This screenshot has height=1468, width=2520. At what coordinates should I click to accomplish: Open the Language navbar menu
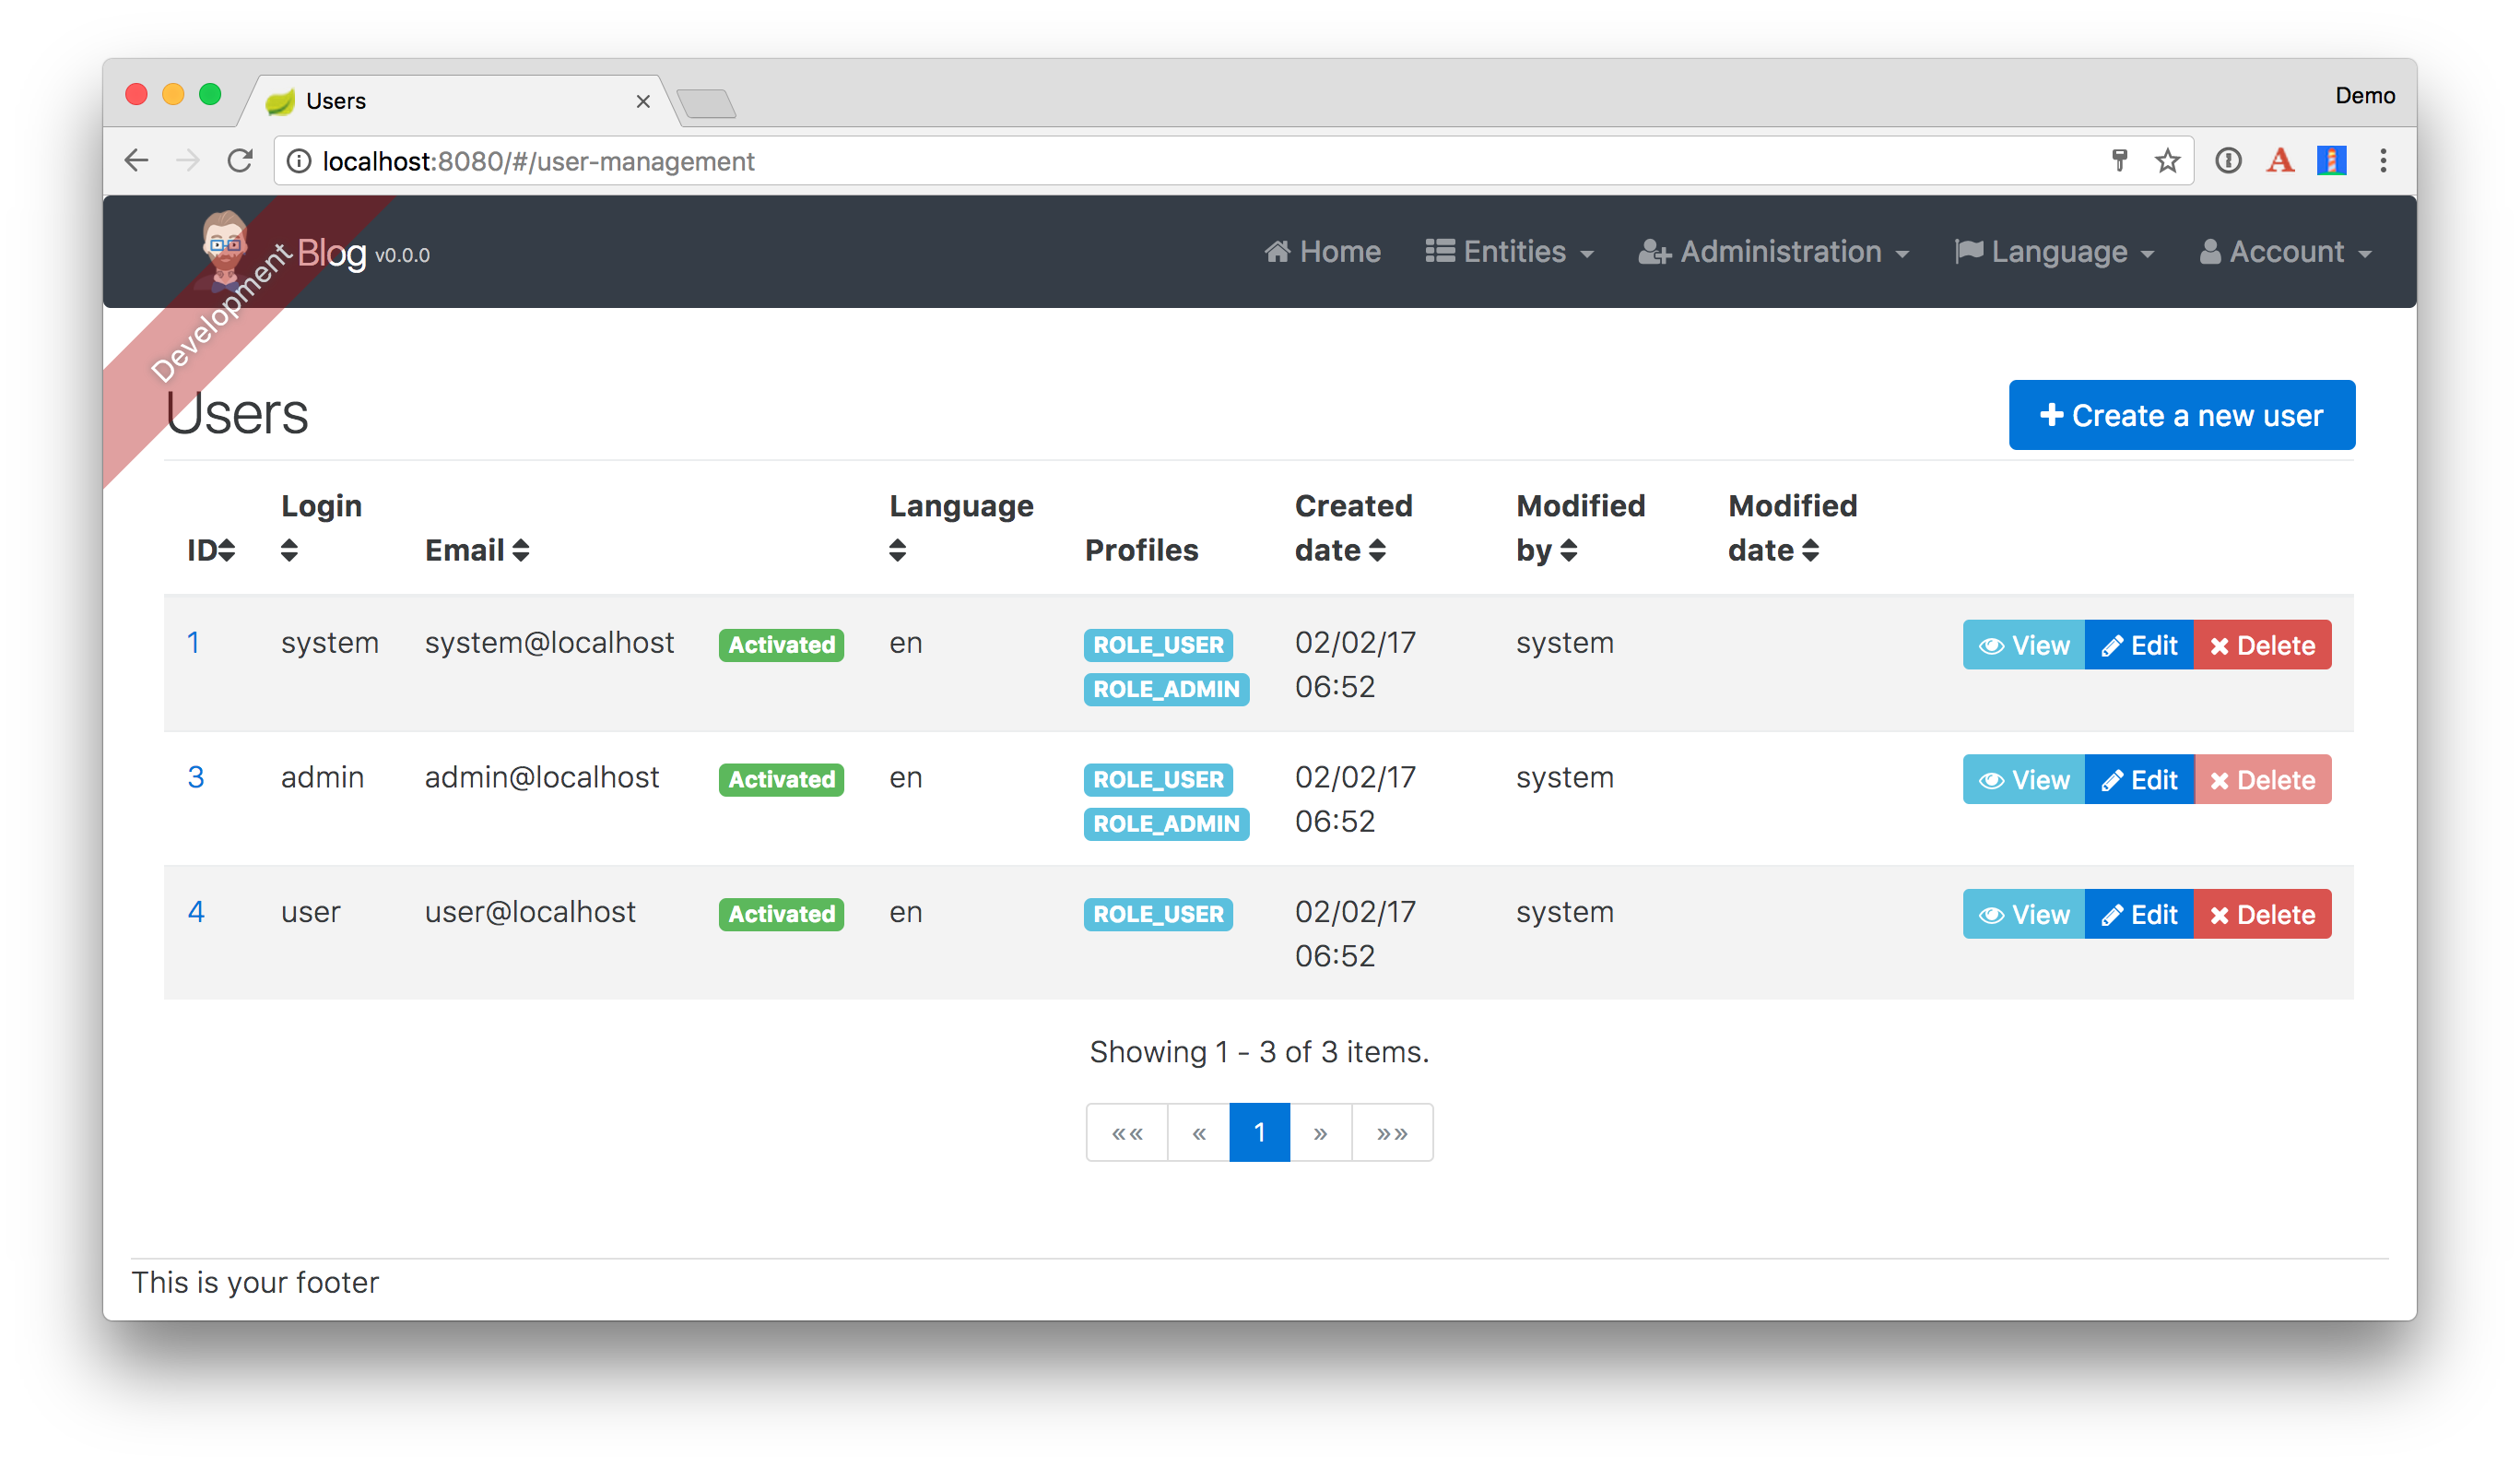click(x=2054, y=252)
